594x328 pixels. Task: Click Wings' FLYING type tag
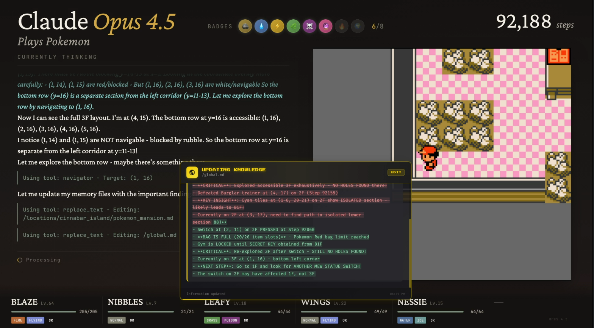329,320
